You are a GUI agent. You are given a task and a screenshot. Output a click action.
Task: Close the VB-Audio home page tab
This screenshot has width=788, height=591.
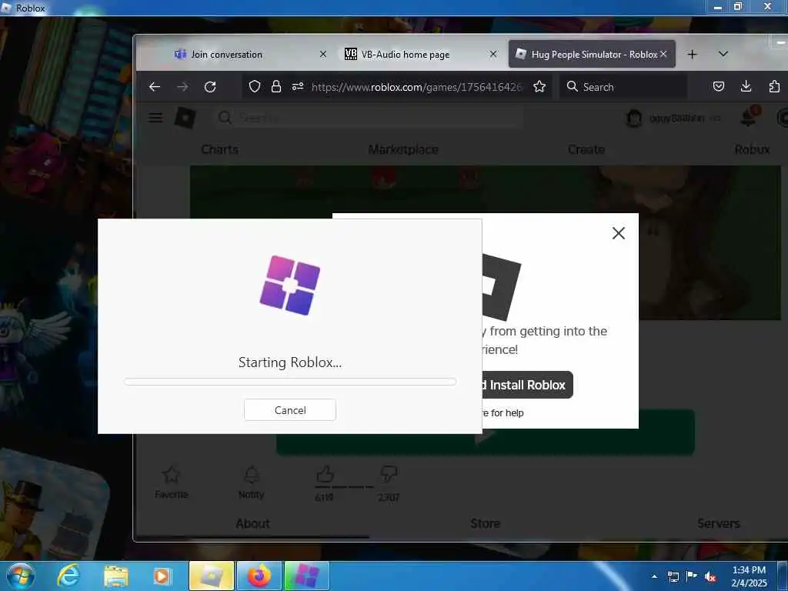coord(493,55)
